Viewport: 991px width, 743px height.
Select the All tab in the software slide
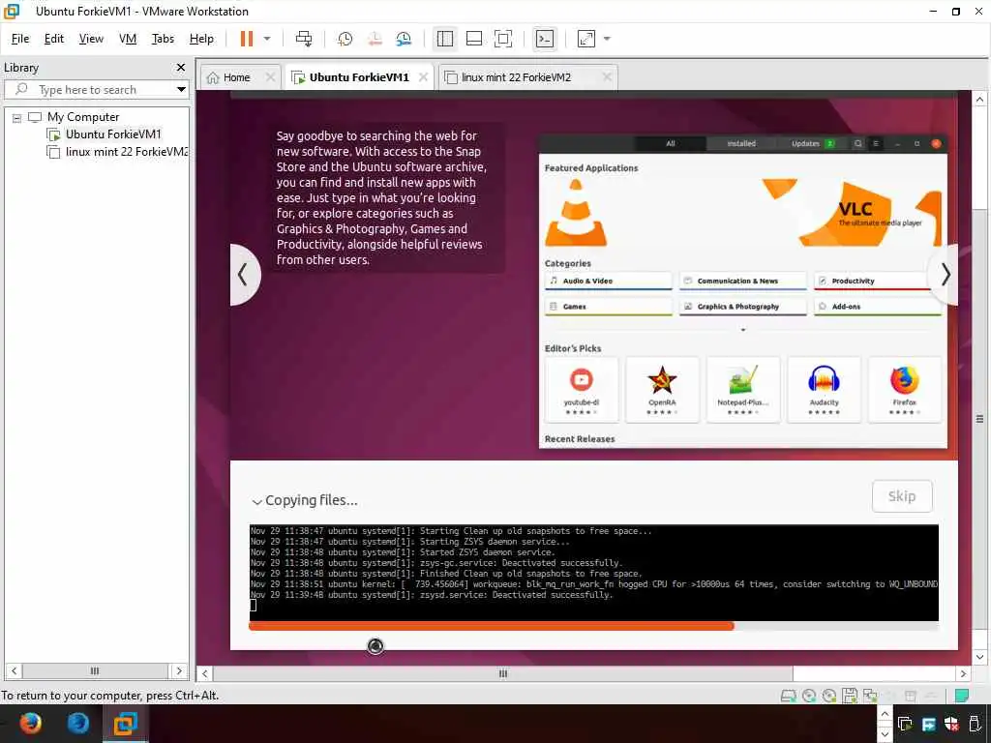pyautogui.click(x=671, y=143)
